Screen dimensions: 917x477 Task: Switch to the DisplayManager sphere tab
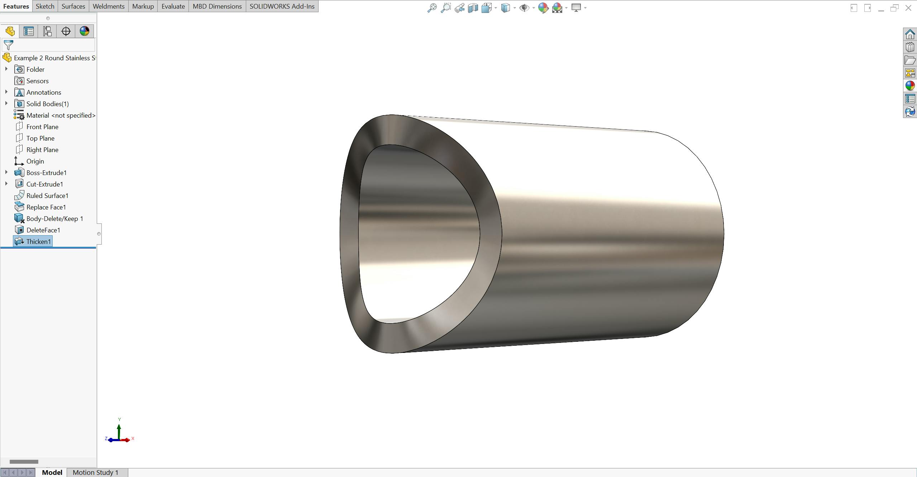pos(85,31)
